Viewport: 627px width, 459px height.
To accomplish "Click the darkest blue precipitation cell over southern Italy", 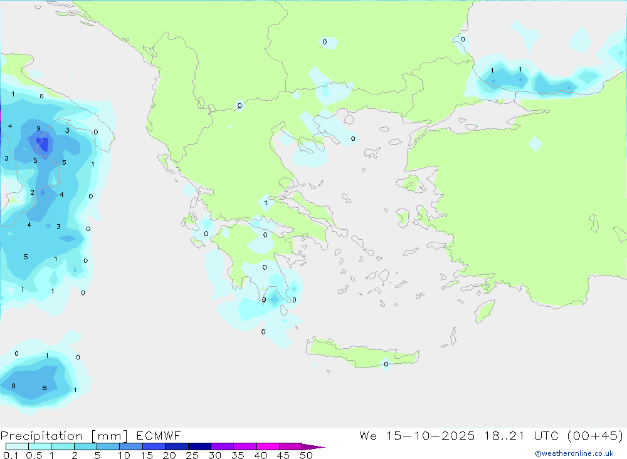I will point(43,145).
